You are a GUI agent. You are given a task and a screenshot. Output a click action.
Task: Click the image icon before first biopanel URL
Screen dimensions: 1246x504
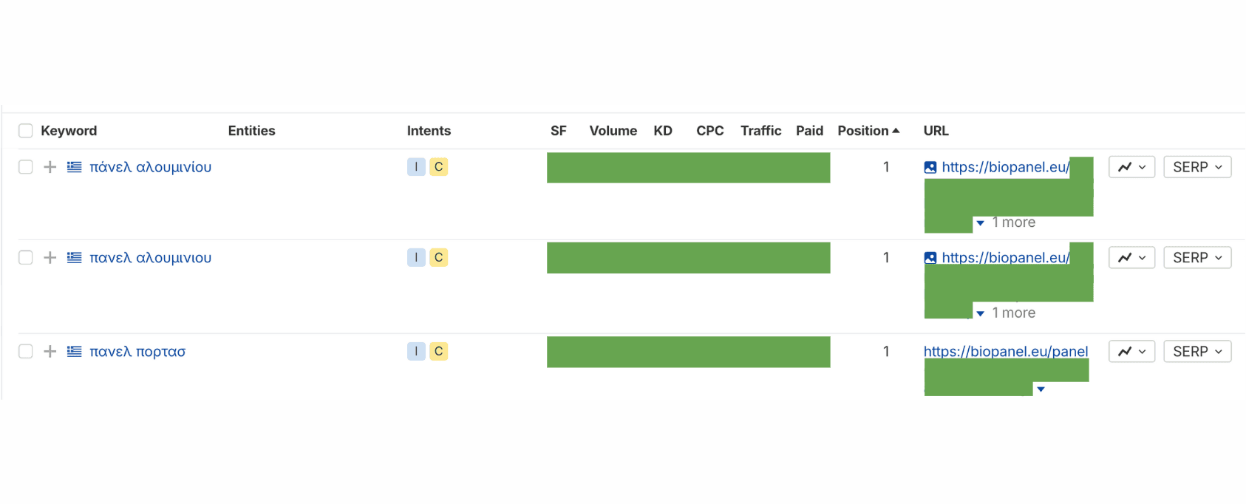(930, 168)
